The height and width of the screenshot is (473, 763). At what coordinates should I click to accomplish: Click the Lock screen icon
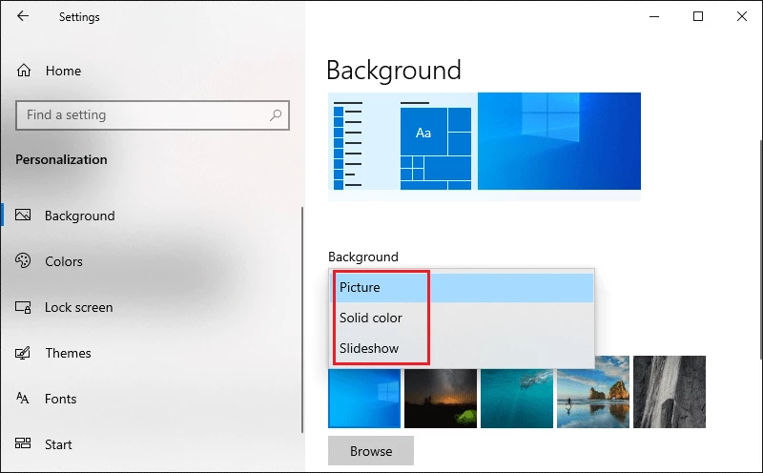[23, 307]
